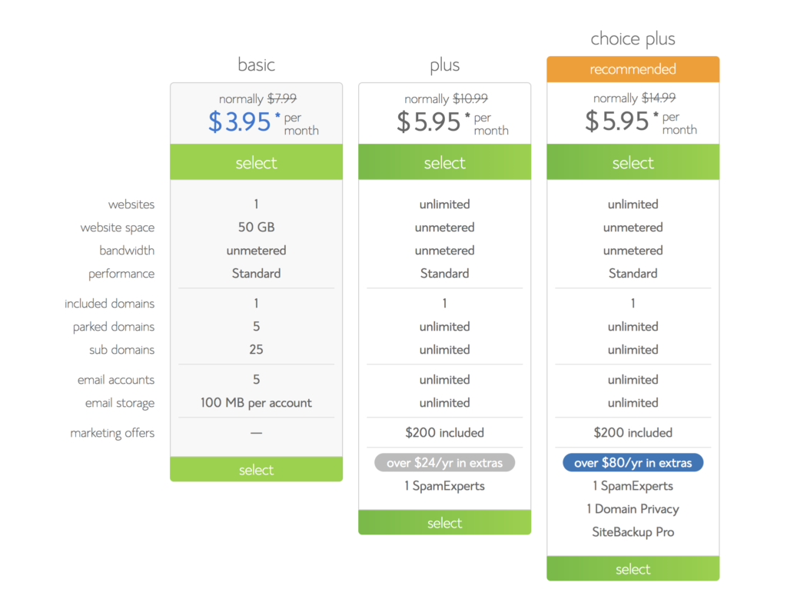Viewport: 787px width, 589px height.
Task: Select the choice plus plan at top
Action: click(x=633, y=162)
